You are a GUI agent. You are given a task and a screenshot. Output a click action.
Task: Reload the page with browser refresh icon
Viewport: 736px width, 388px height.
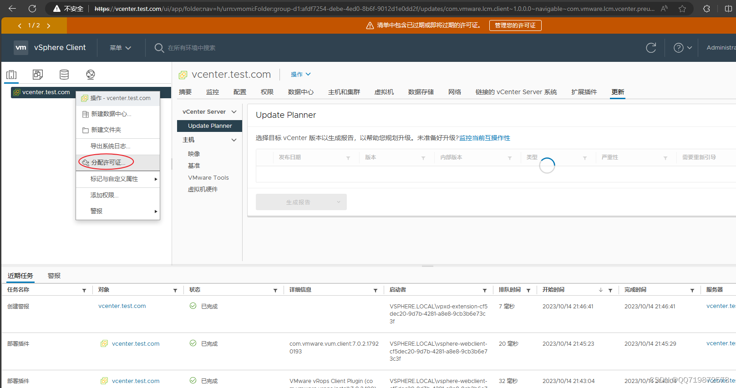(32, 8)
